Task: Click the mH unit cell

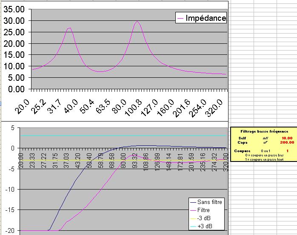Action: point(266,138)
